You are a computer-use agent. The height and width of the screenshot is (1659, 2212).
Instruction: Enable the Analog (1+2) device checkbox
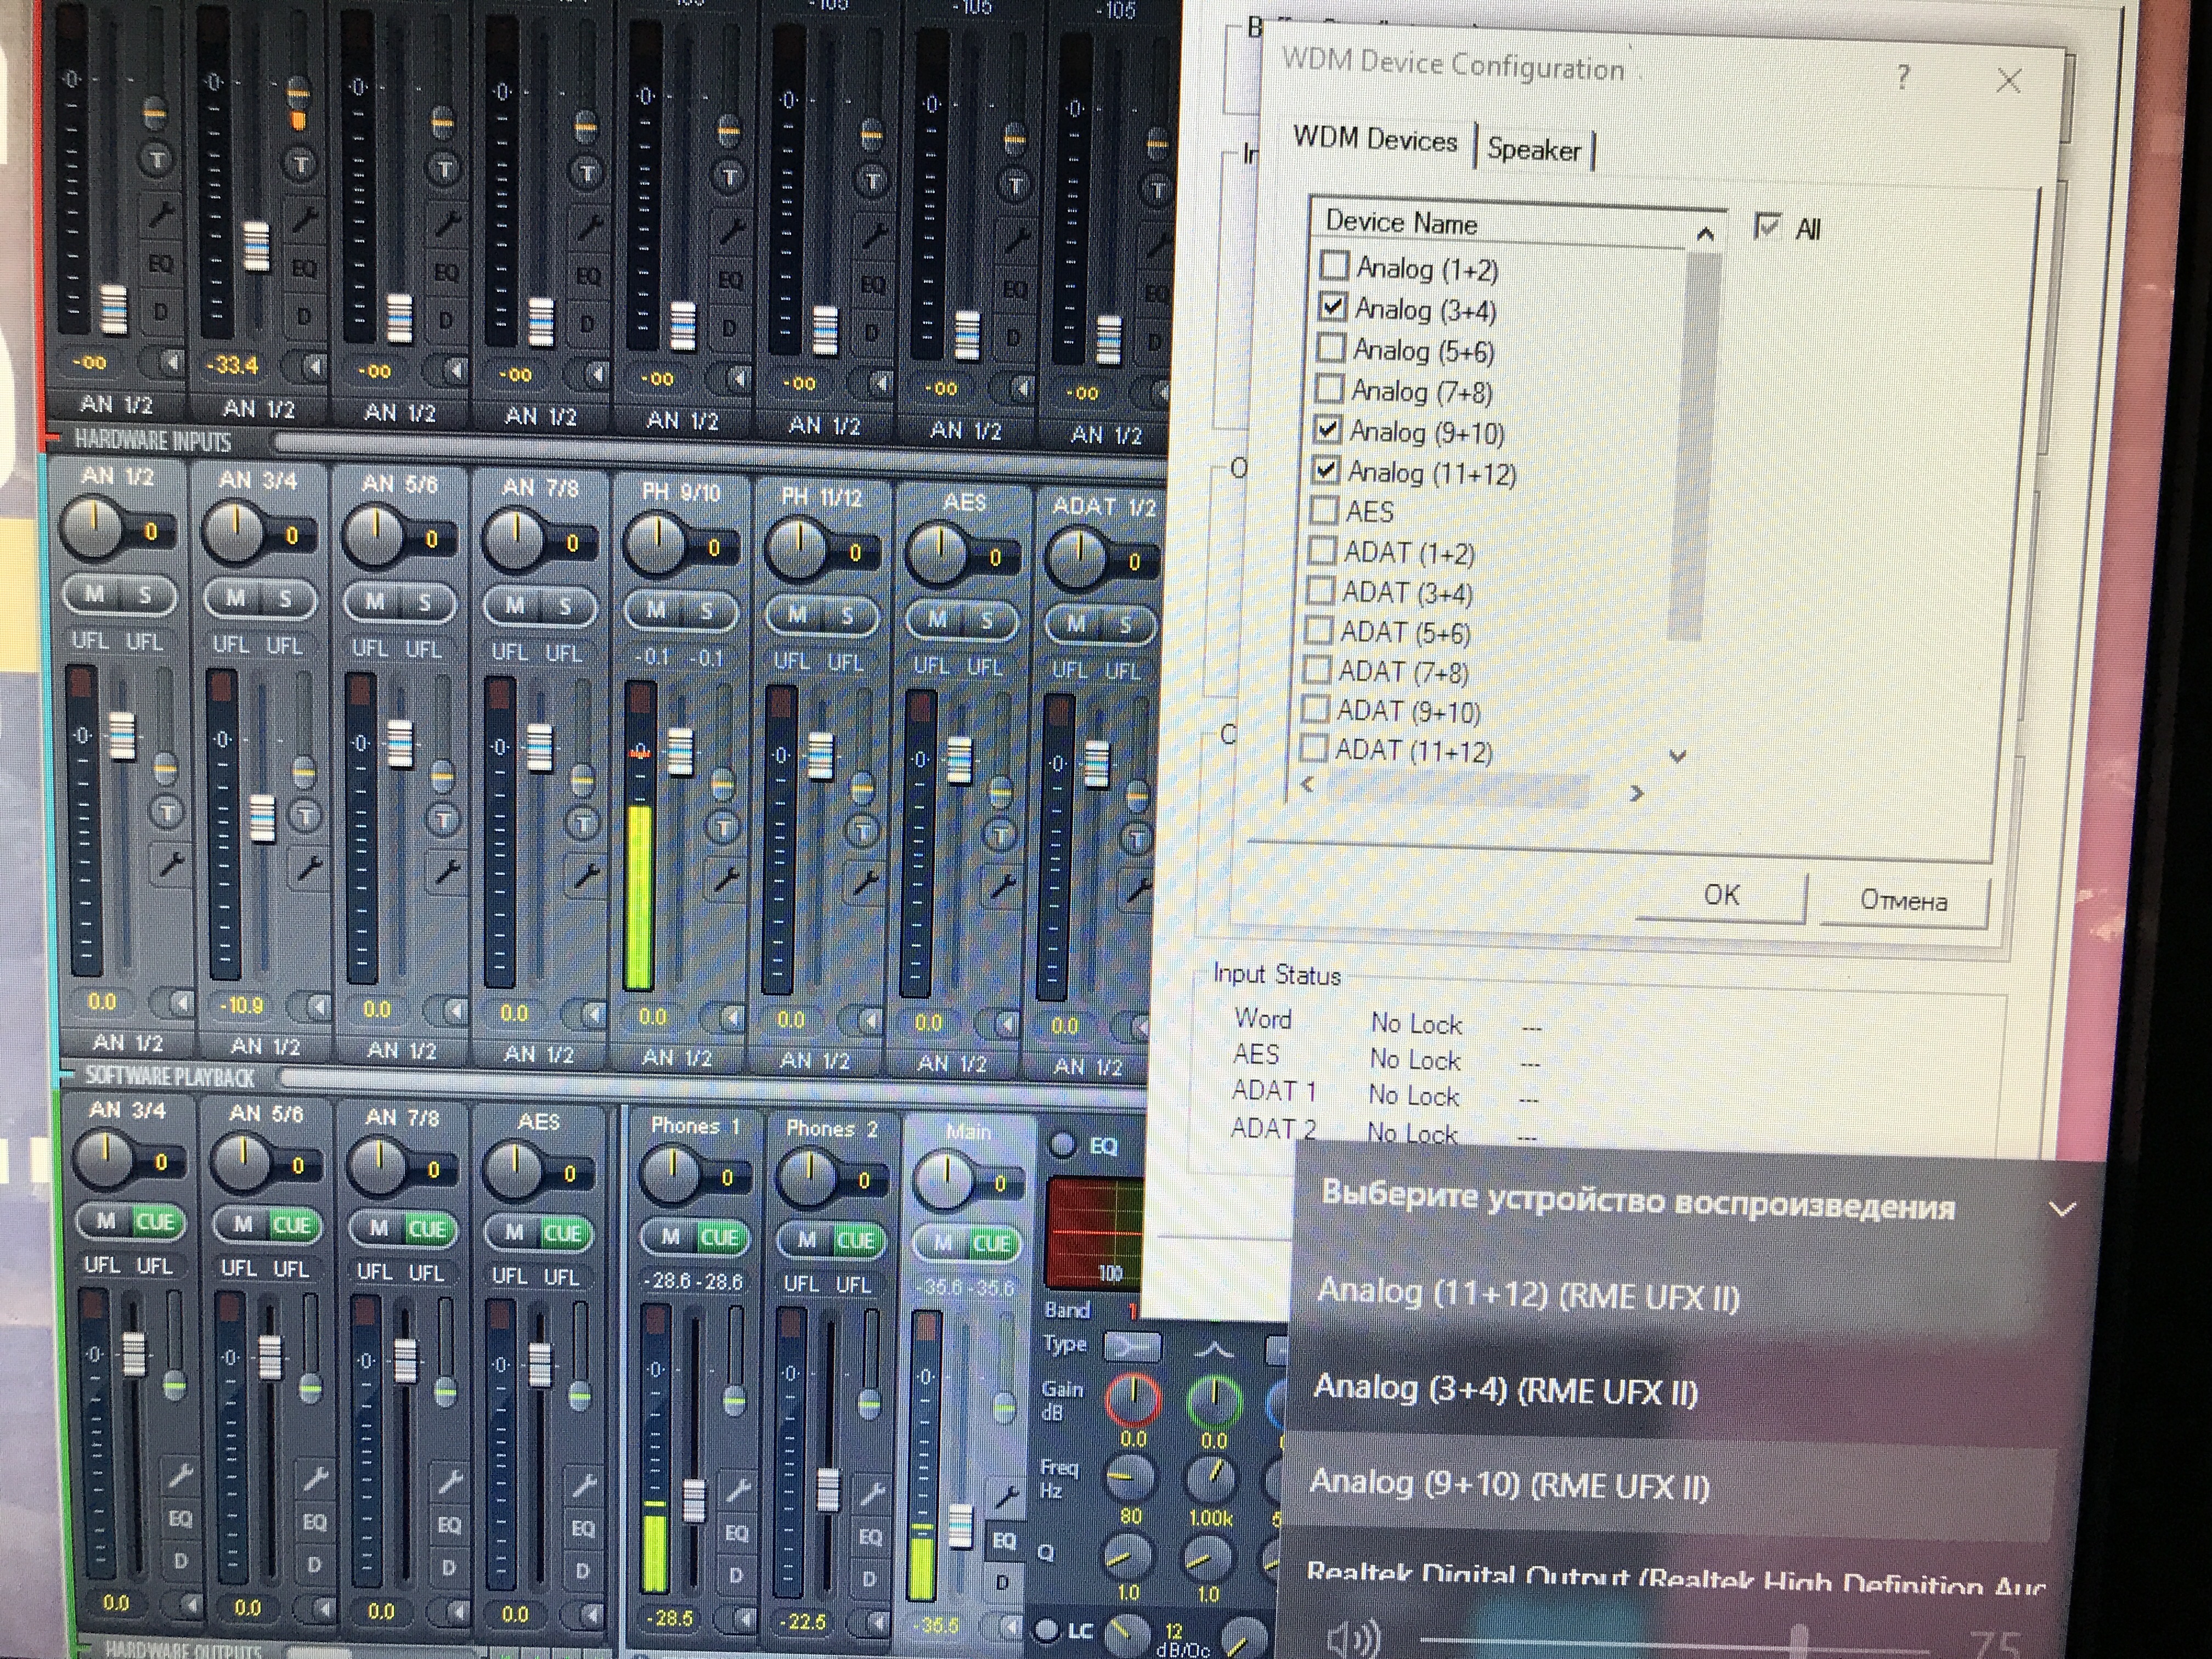click(x=1334, y=266)
